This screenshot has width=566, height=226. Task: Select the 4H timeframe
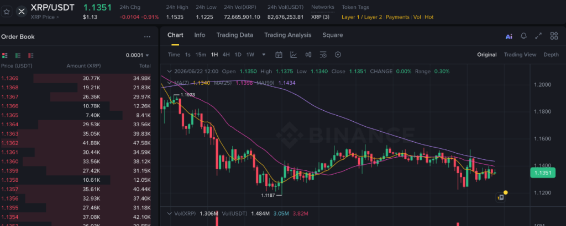[x=226, y=55]
